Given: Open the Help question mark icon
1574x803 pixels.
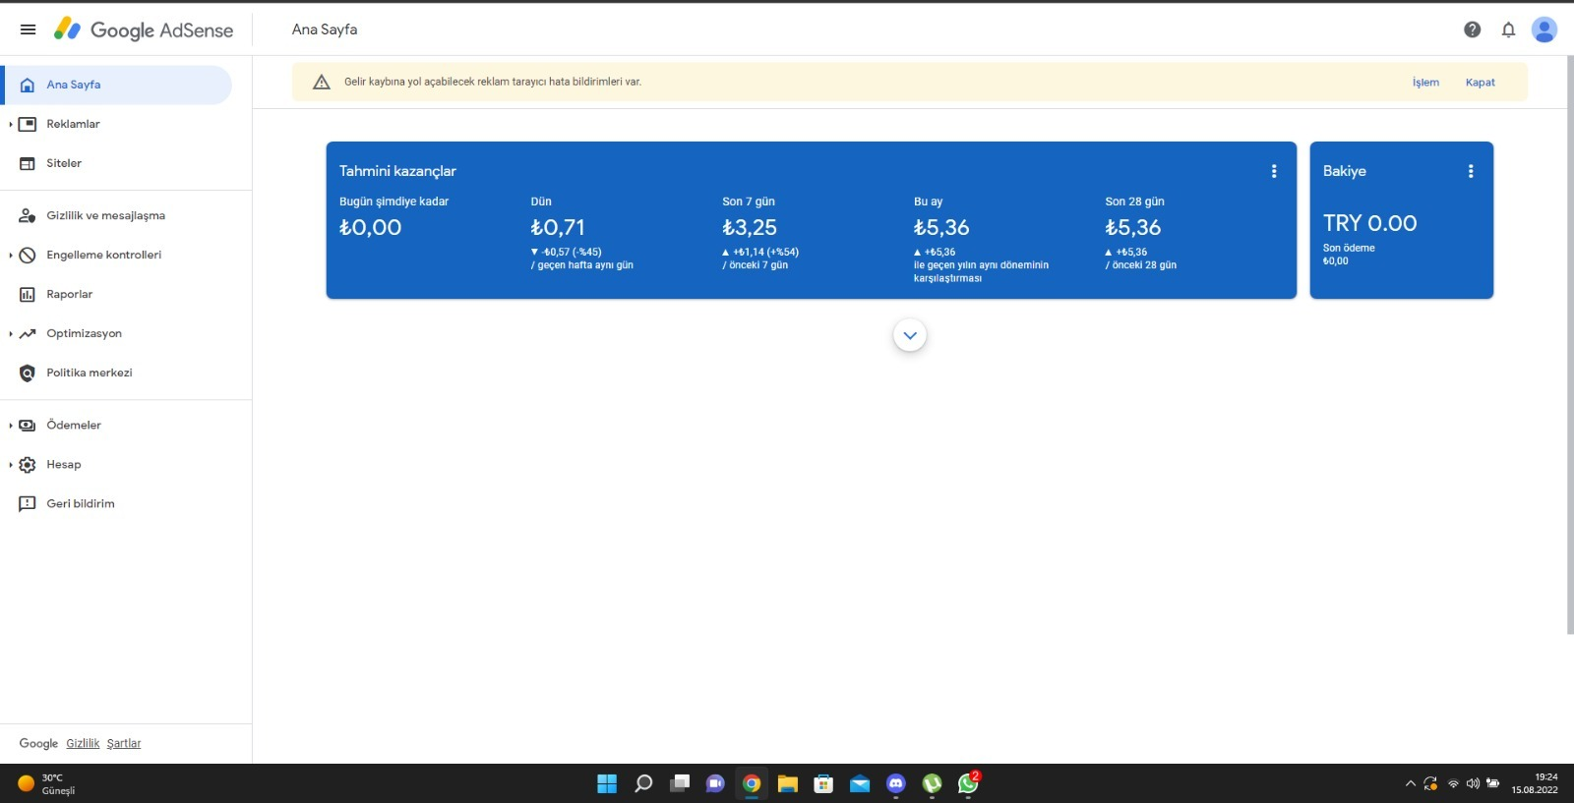Looking at the screenshot, I should [x=1472, y=29].
